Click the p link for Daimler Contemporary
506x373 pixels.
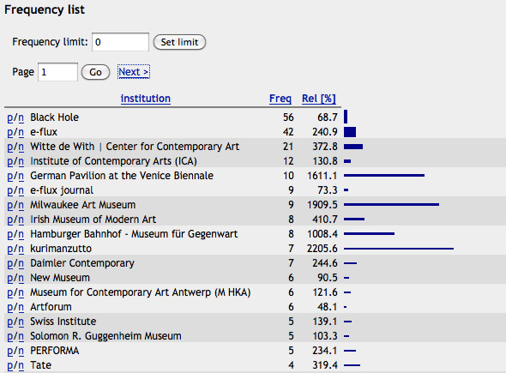point(10,263)
